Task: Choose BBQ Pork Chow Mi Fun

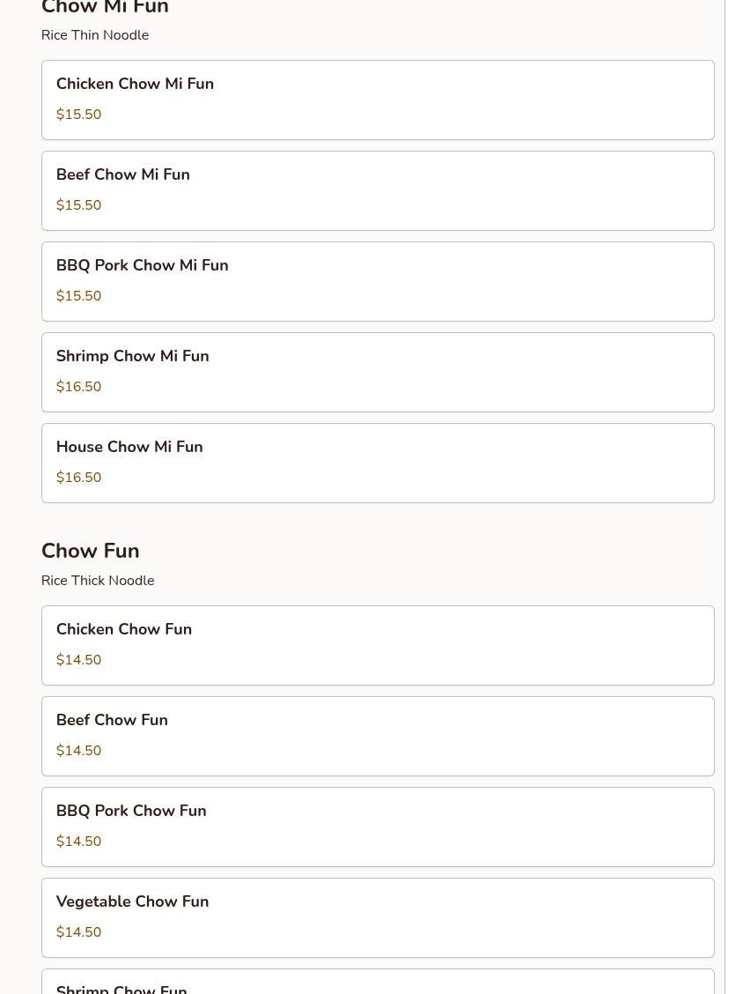Action: (x=378, y=281)
